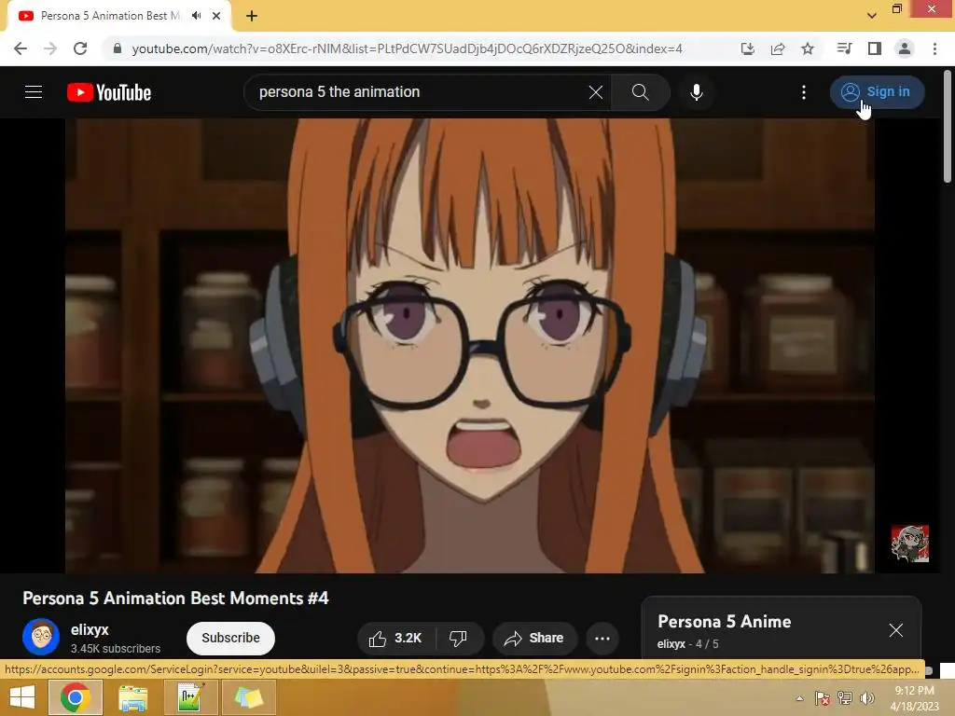
Task: Toggle Chrome side panel
Action: (x=875, y=48)
